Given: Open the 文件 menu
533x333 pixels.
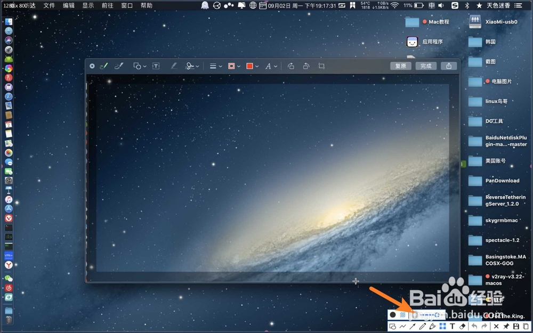Looking at the screenshot, I should coord(49,5).
